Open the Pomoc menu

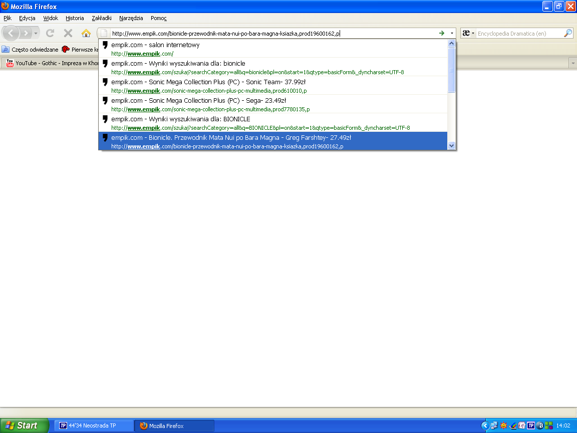[159, 18]
